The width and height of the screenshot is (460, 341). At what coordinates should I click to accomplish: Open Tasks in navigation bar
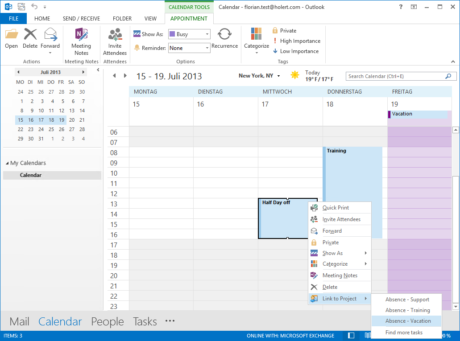(x=145, y=322)
